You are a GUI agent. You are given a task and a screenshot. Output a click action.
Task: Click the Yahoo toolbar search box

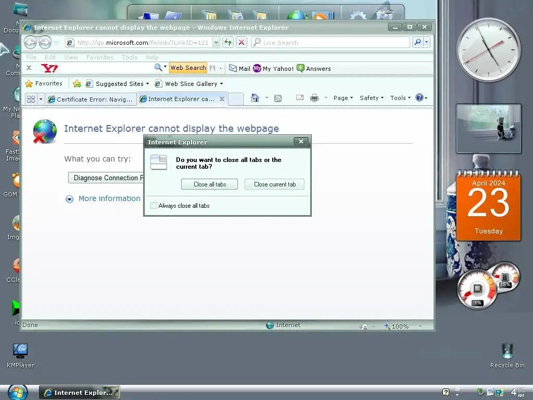107,68
